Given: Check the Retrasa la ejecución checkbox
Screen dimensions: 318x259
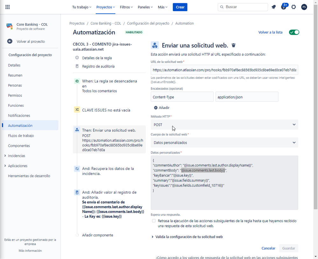Looking at the screenshot, I should click(x=154, y=221).
